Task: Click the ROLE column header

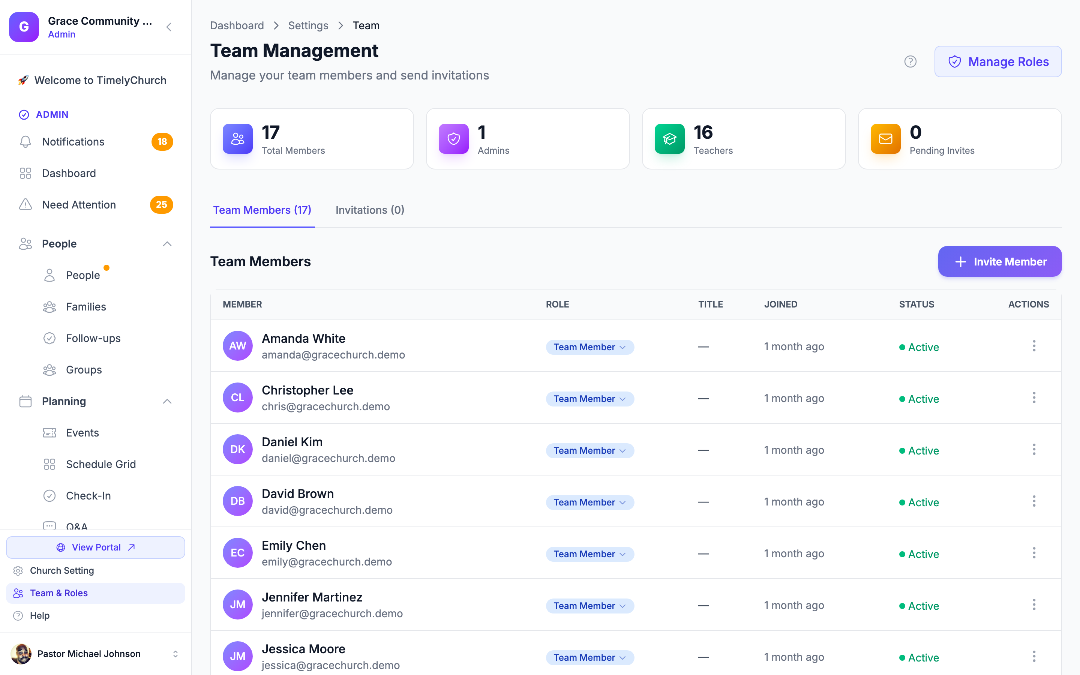Action: (x=557, y=304)
